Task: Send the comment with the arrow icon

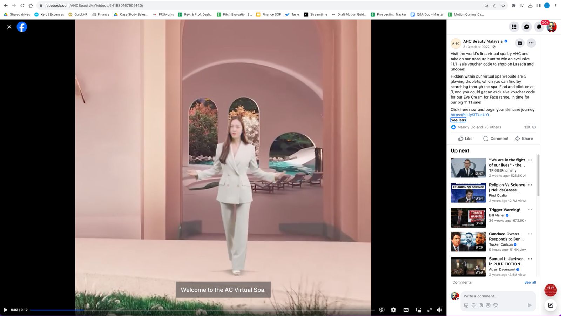Action: click(530, 305)
